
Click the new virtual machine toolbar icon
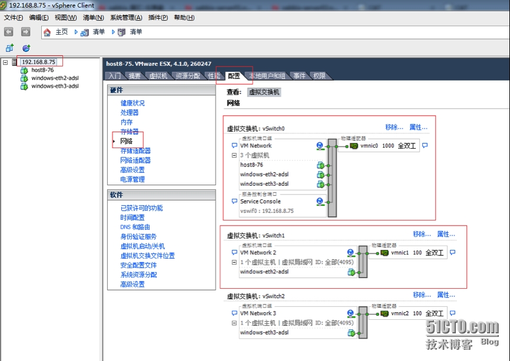coord(10,48)
